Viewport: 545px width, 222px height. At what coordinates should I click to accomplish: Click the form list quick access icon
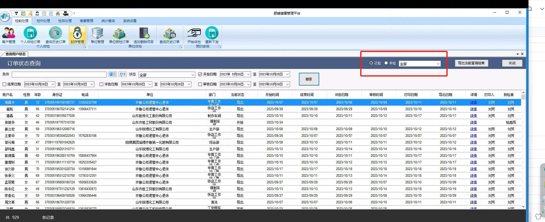tap(44, 13)
